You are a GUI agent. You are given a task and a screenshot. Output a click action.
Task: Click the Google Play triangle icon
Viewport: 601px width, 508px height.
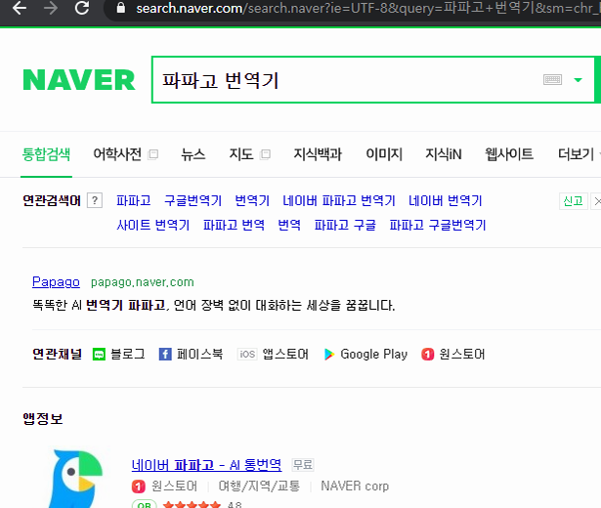329,354
